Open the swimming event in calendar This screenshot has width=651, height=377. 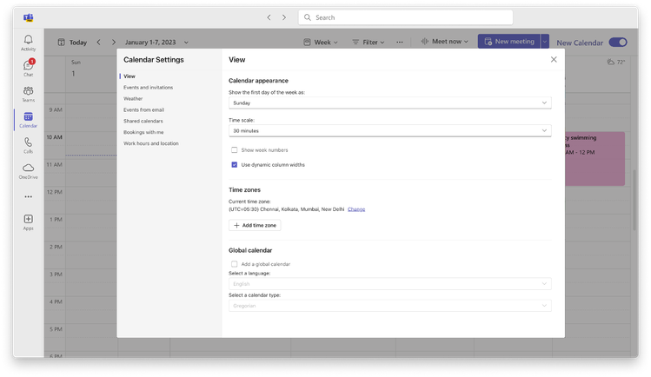595,158
